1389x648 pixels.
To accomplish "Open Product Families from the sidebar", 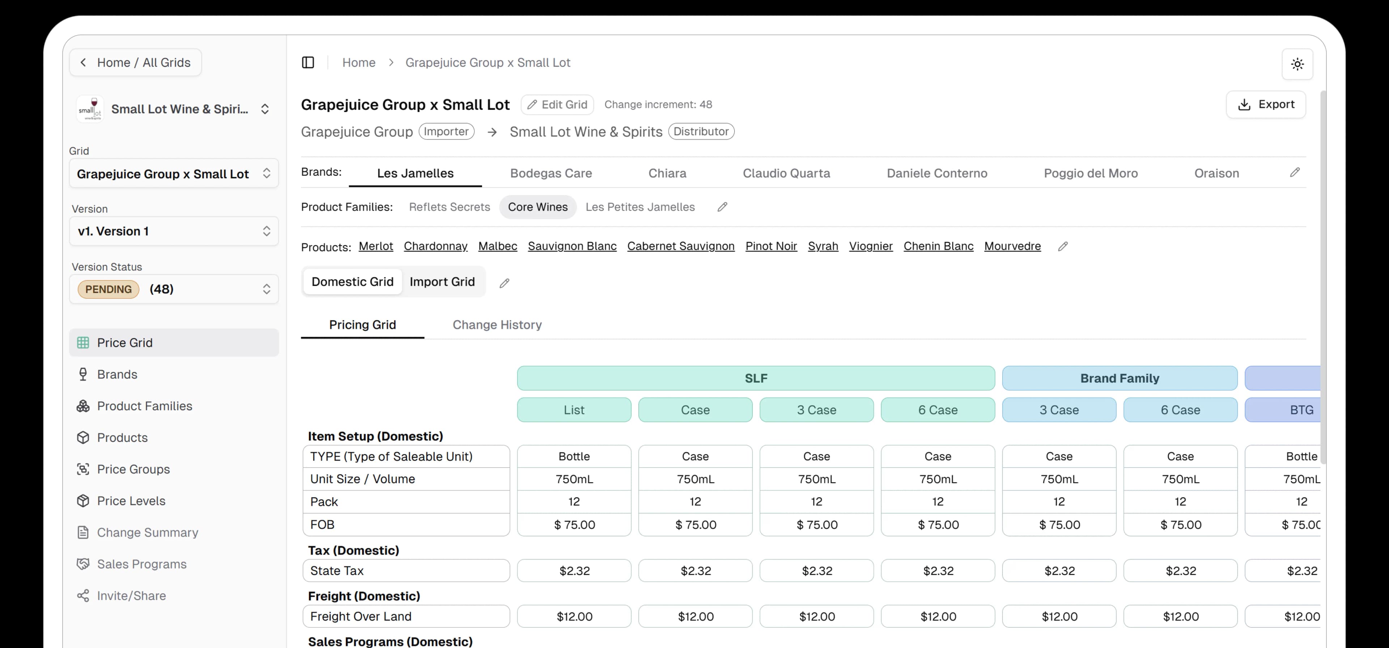I will pyautogui.click(x=84, y=406).
